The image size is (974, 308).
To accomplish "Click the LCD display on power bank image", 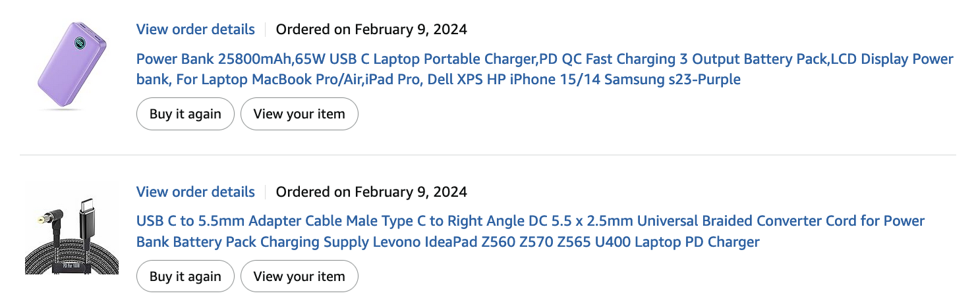I will click(x=80, y=44).
